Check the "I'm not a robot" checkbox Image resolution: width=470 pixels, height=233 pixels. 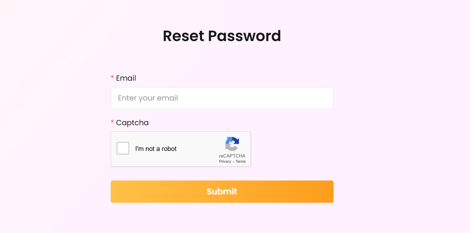123,148
